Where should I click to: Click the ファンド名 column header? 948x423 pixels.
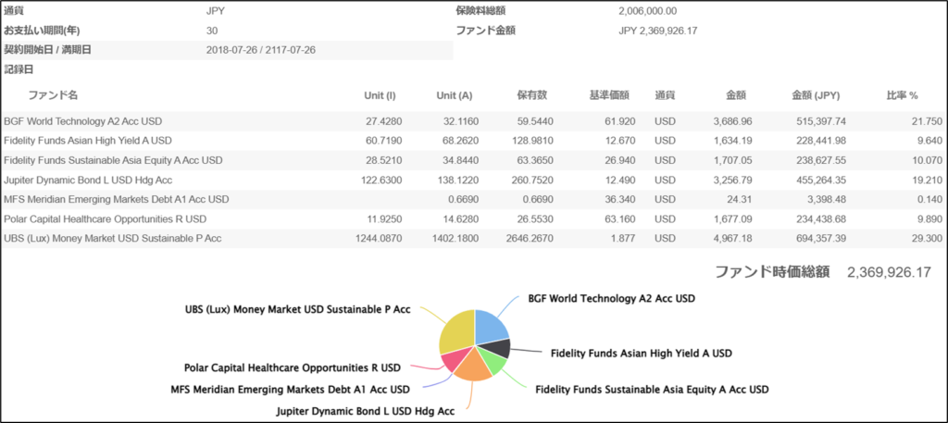[53, 94]
